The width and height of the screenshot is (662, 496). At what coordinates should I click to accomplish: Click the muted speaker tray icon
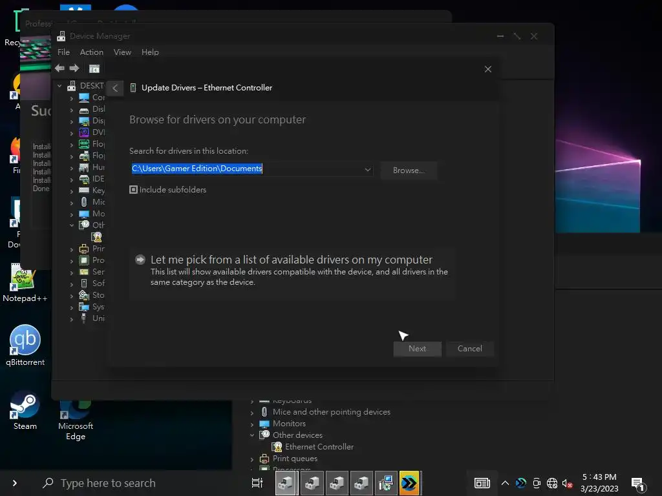point(567,483)
